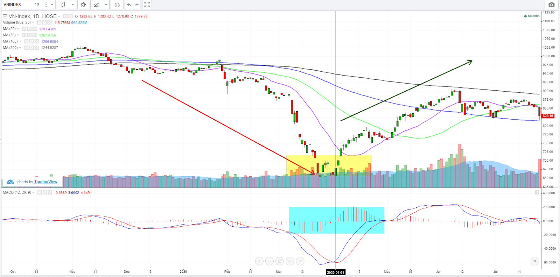The height and width of the screenshot is (277, 560).
Task: Zoom in using the plus button
Action: pos(289,261)
